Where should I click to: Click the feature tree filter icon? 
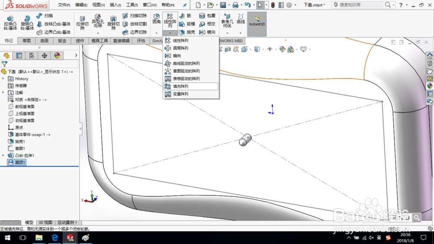click(4, 64)
